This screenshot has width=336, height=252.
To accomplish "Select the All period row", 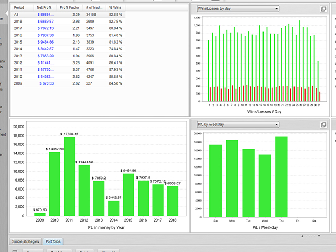I will pyautogui.click(x=68, y=15).
